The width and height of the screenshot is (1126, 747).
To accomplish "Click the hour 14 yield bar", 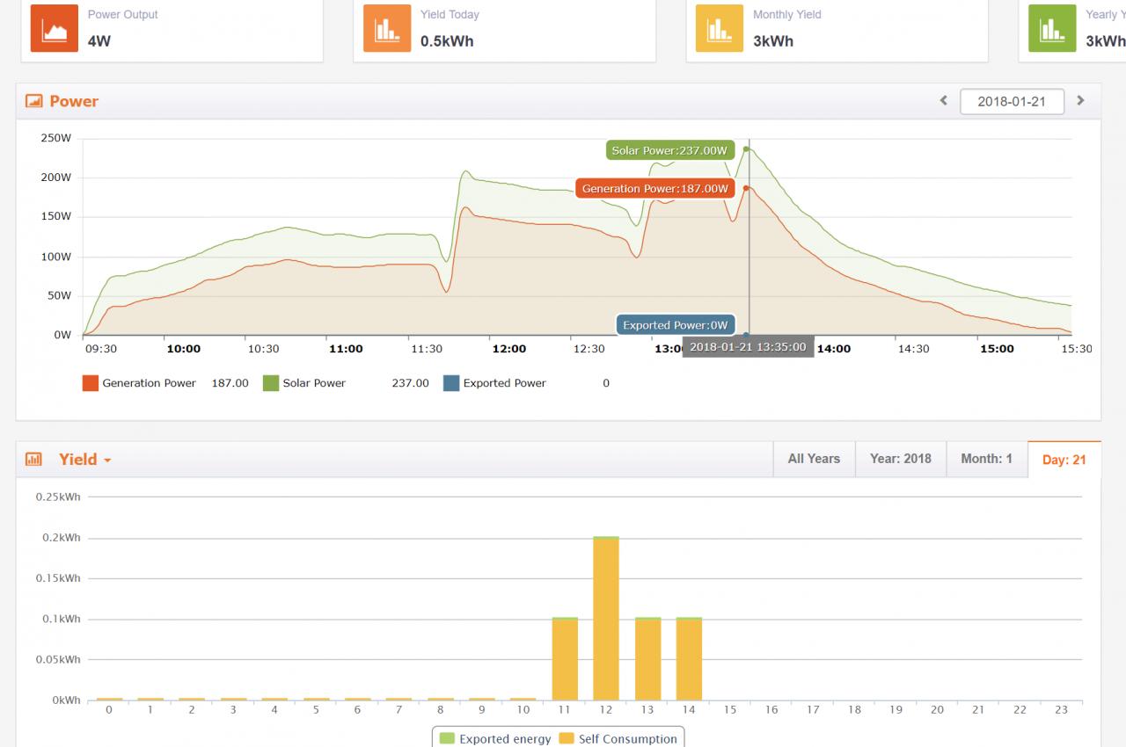I will (689, 659).
